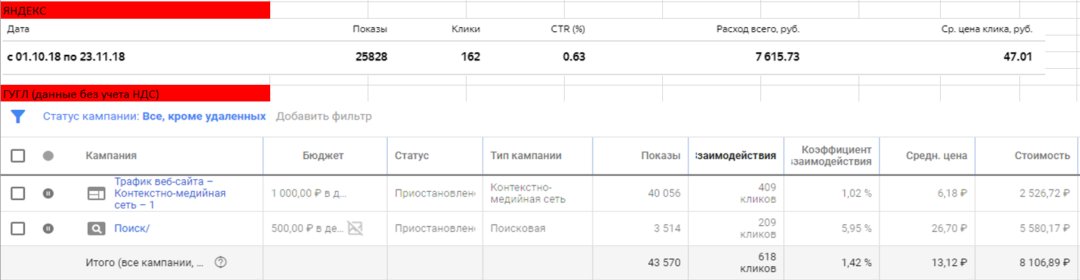Click the search magnifier campaign icon
Image resolution: width=1080 pixels, height=280 pixels.
(x=96, y=228)
